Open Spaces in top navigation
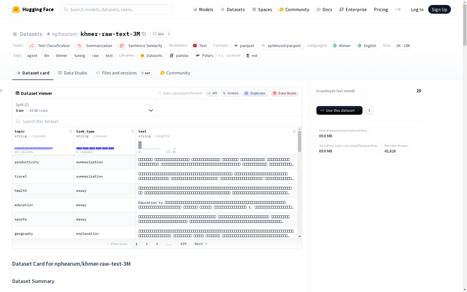The image size is (467, 292). pos(262,9)
